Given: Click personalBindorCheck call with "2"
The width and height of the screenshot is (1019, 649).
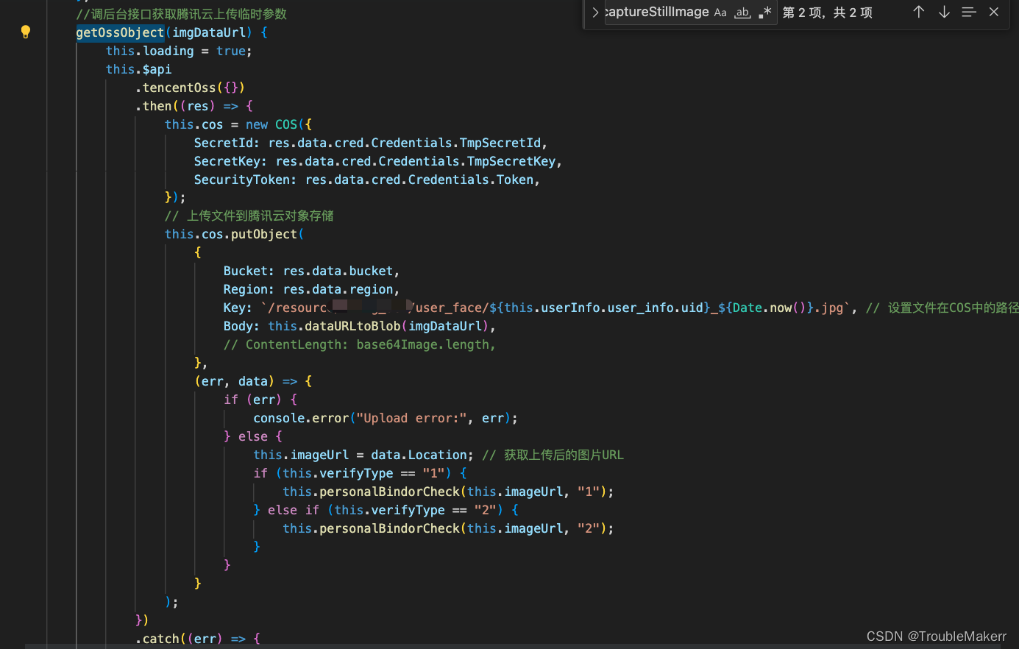Looking at the screenshot, I should [x=448, y=528].
